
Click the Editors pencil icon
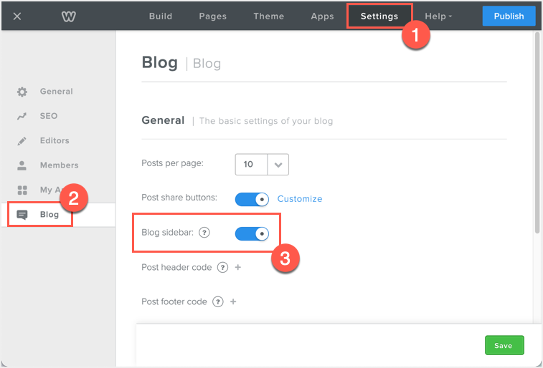(x=22, y=141)
